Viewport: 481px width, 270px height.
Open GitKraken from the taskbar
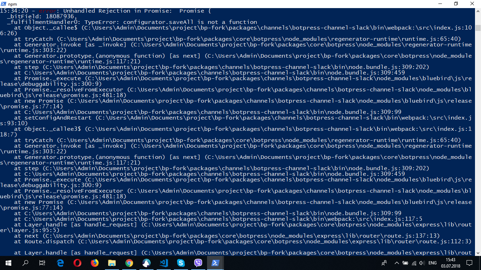pyautogui.click(x=146, y=263)
